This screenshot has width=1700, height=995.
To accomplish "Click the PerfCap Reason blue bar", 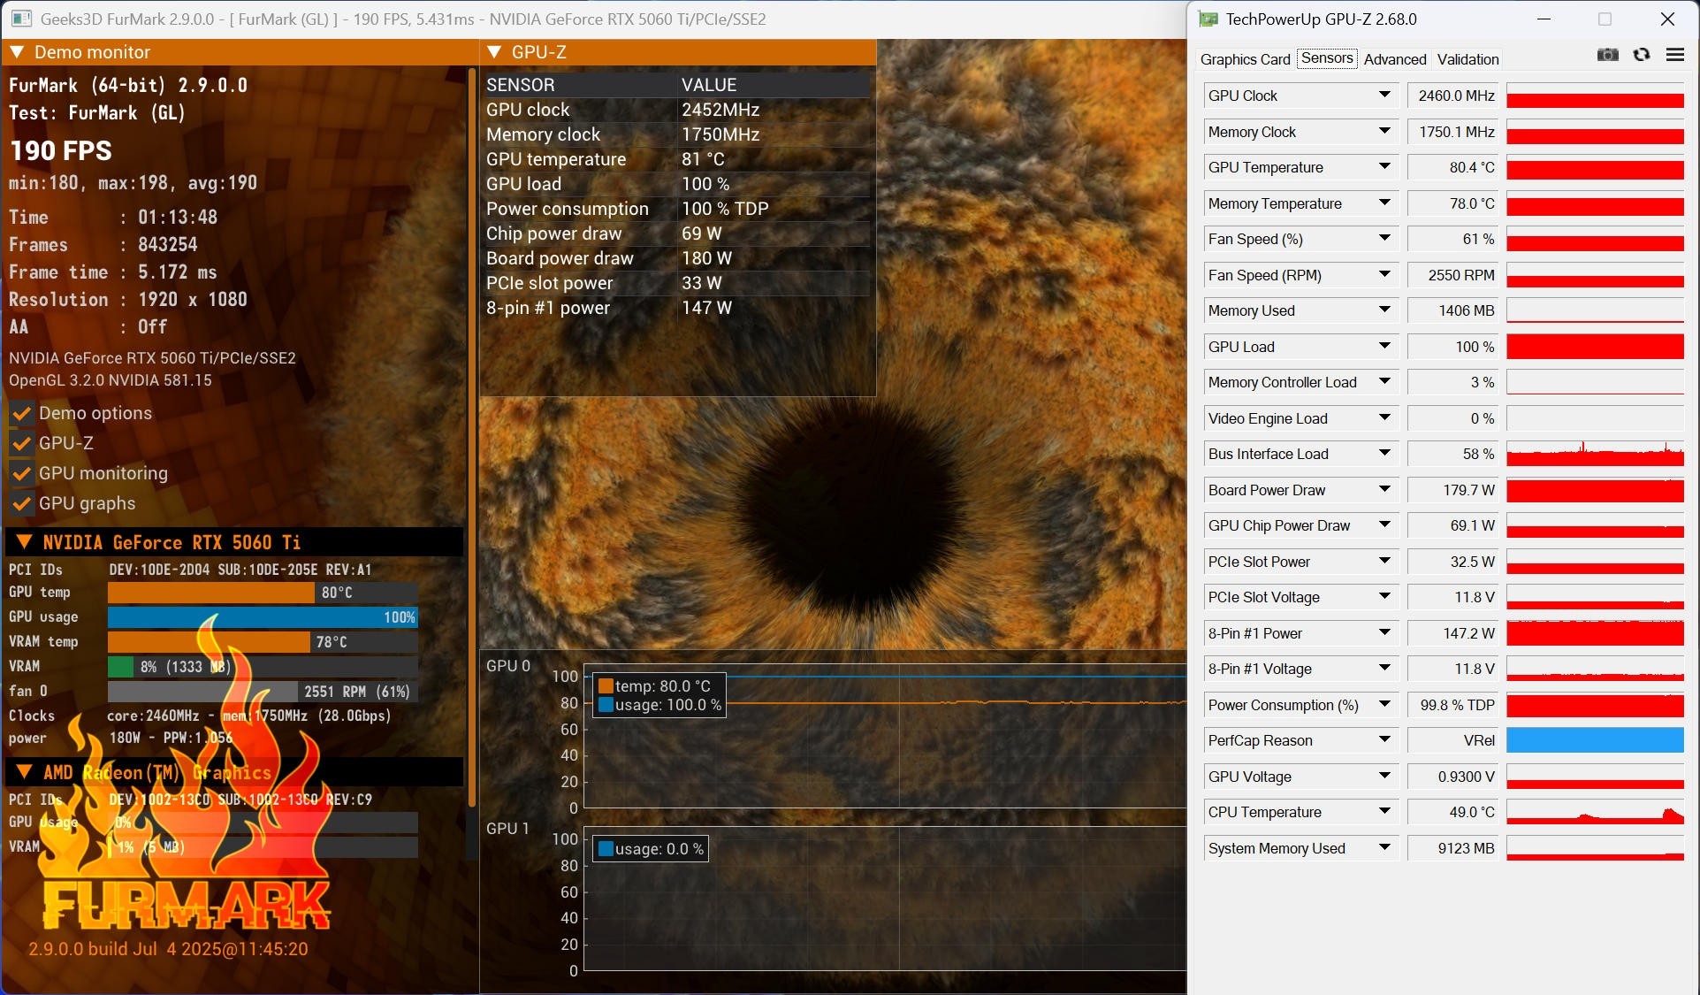I will (1595, 740).
